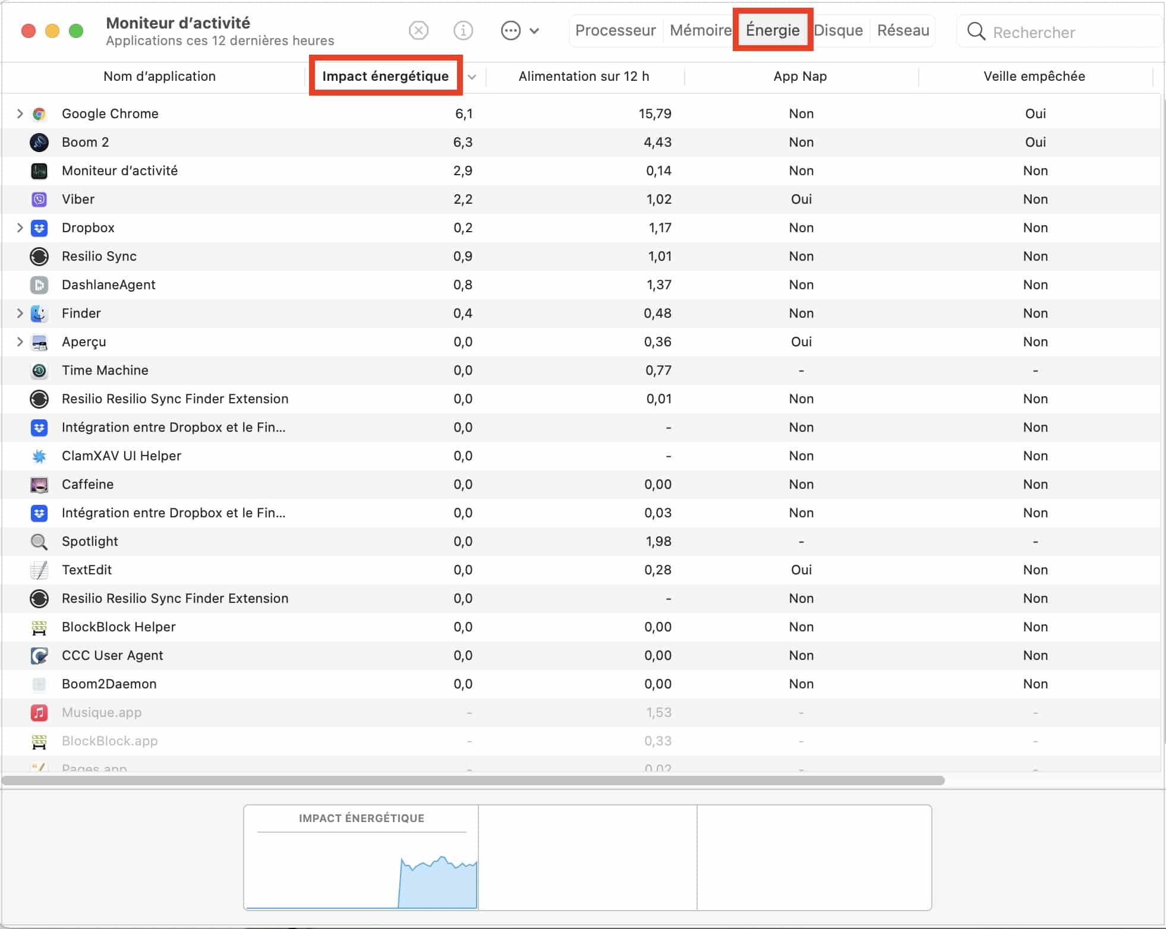Expand the Dropbox row
Viewport: 1166px width, 929px height.
[20, 227]
